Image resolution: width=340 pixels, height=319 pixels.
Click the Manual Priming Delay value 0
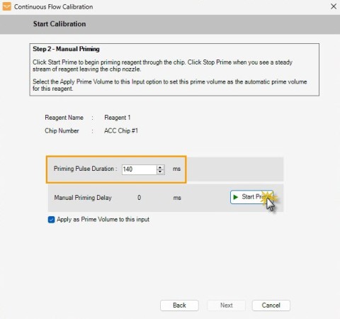click(x=139, y=198)
